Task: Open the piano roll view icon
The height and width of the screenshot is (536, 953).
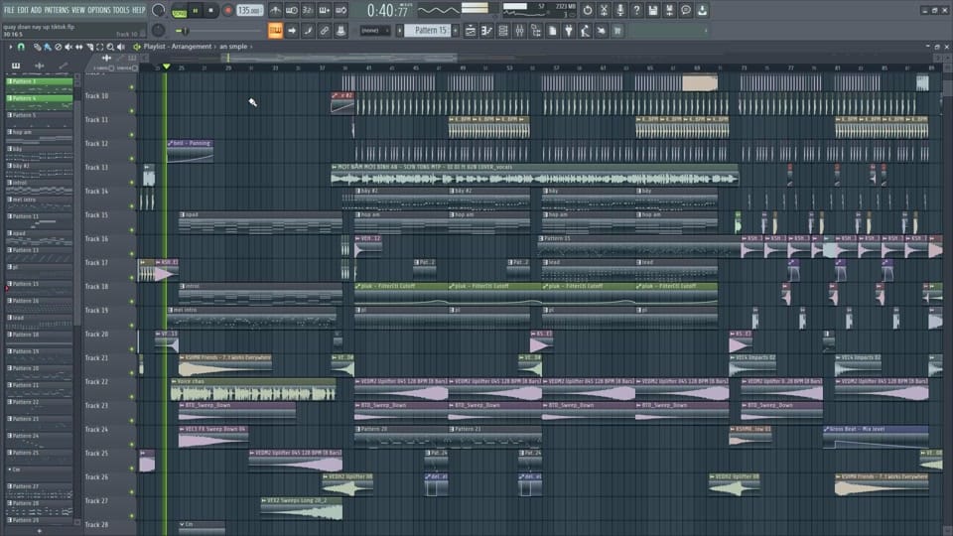Action: coord(486,31)
